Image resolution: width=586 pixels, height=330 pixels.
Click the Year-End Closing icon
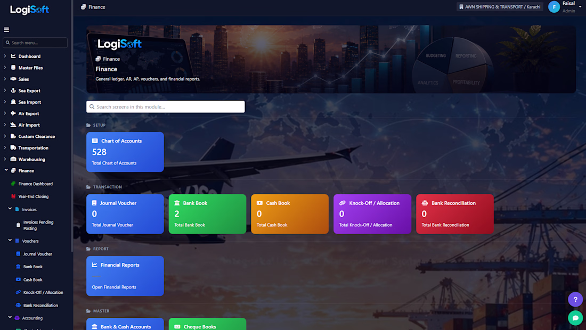click(x=13, y=196)
